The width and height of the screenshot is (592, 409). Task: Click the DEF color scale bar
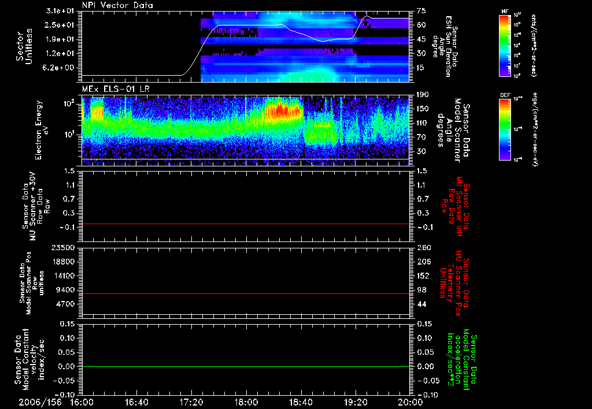[x=505, y=129]
